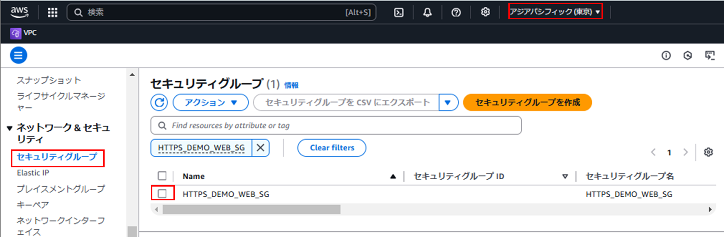Focus the Find resources filter field

(x=336, y=125)
